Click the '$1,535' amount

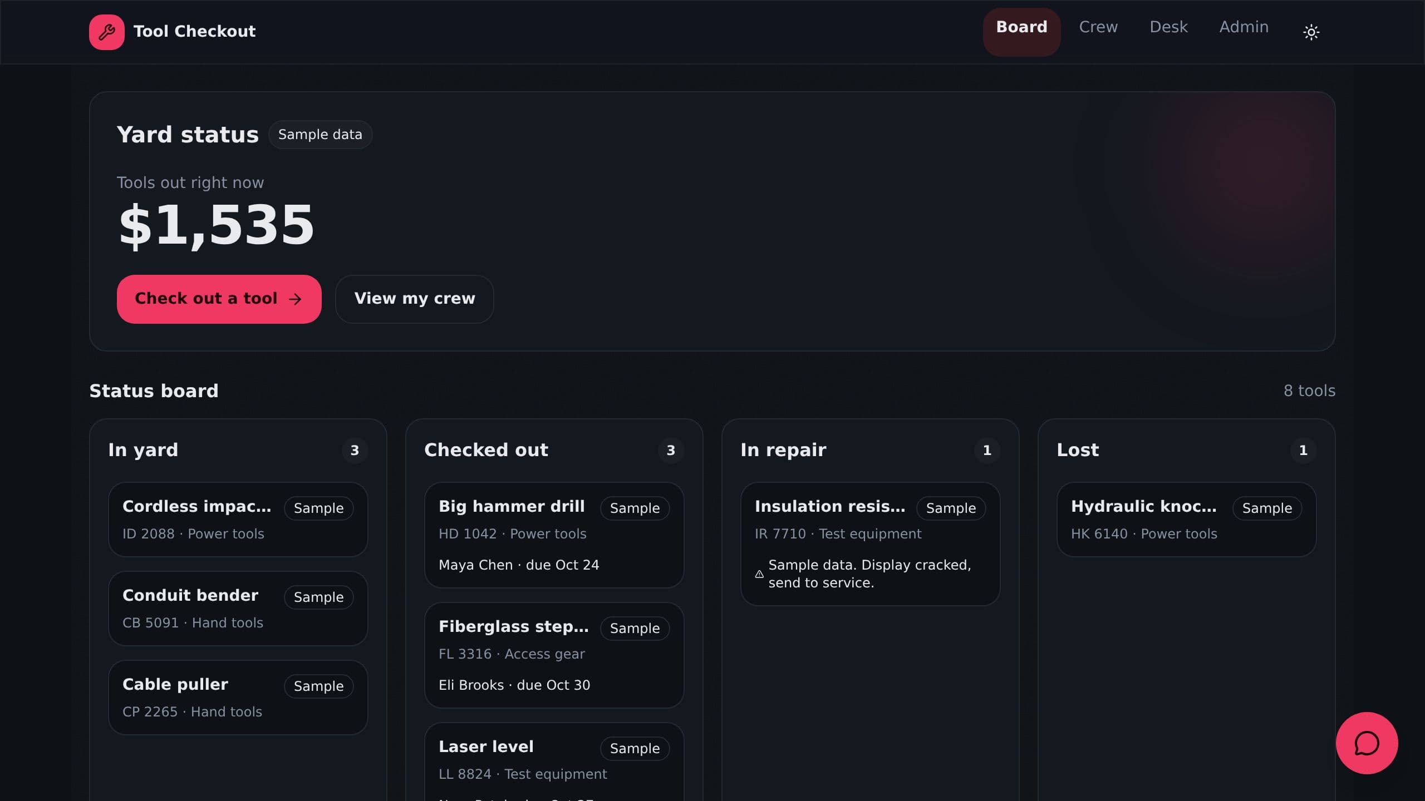point(216,225)
